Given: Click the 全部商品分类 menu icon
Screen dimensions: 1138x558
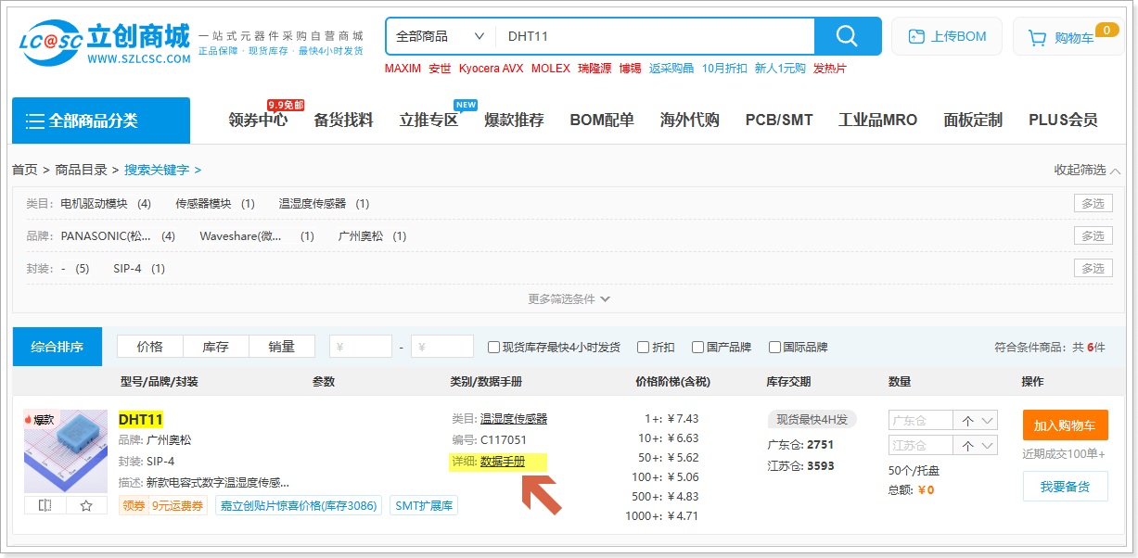Looking at the screenshot, I should pyautogui.click(x=35, y=120).
